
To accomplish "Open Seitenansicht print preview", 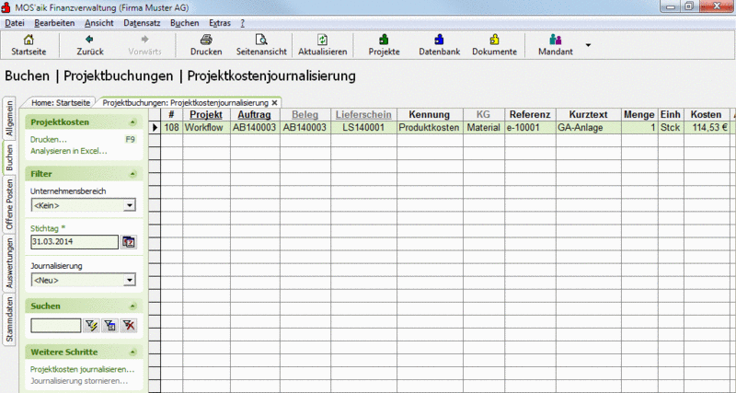I will (261, 40).
